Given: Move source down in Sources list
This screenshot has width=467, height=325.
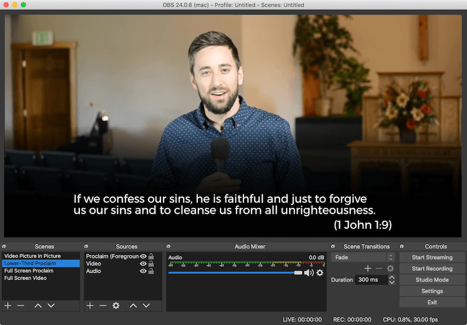Looking at the screenshot, I should (146, 305).
